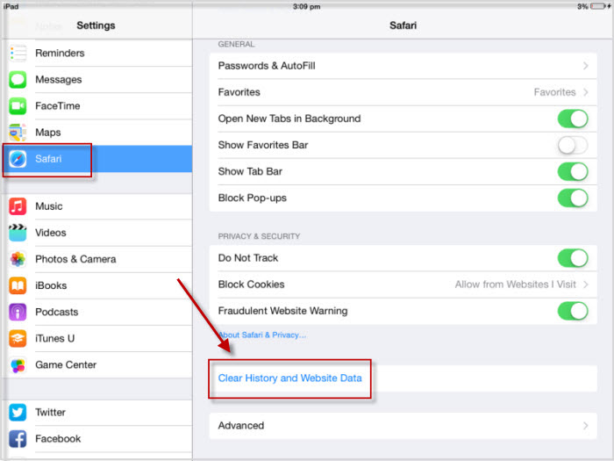
Task: Tap the Music note icon
Action: (x=18, y=206)
